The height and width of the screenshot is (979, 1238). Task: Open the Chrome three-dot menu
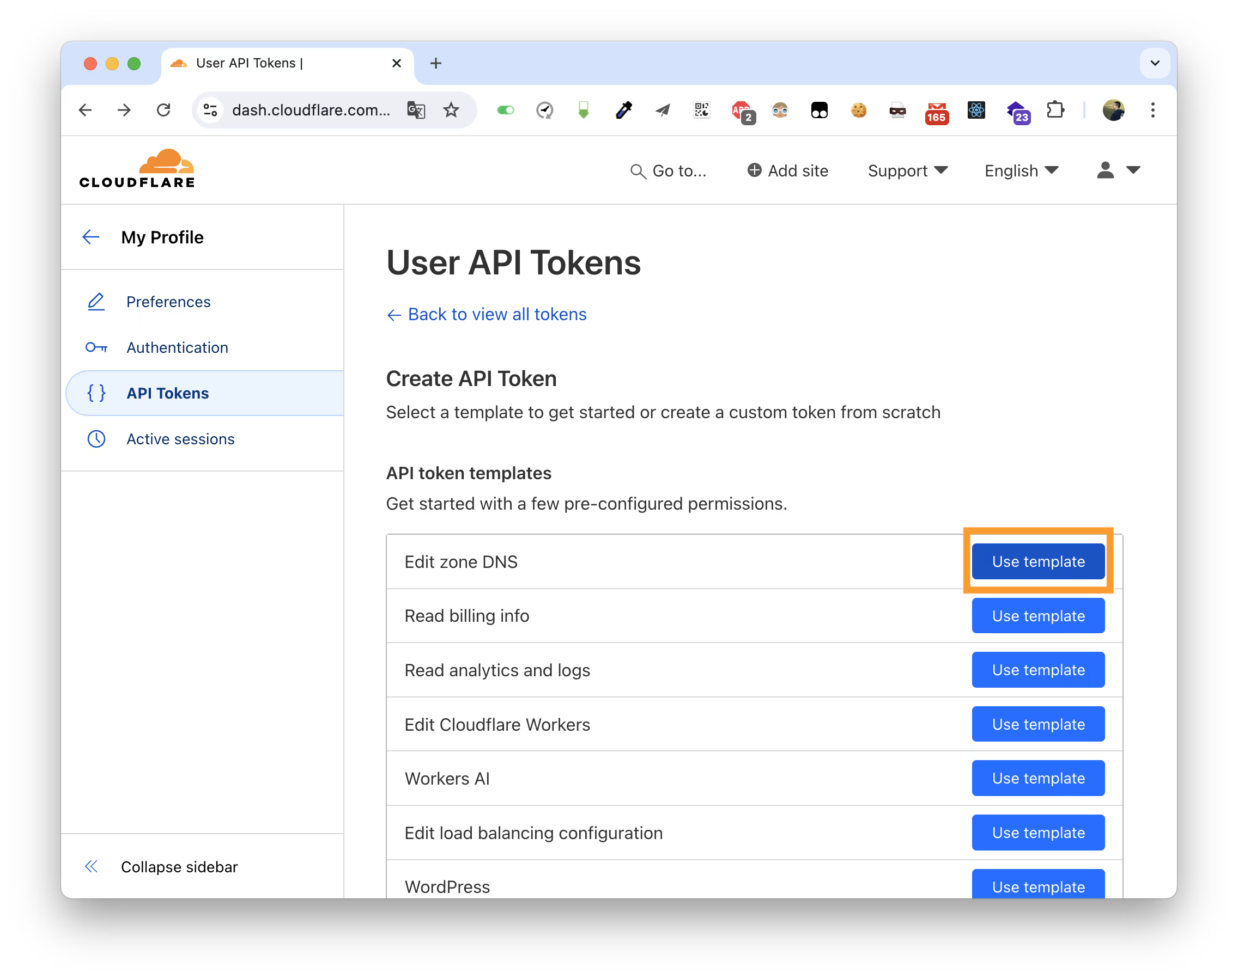click(1152, 110)
